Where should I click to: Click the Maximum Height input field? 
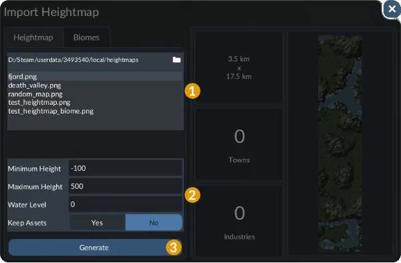pyautogui.click(x=126, y=186)
